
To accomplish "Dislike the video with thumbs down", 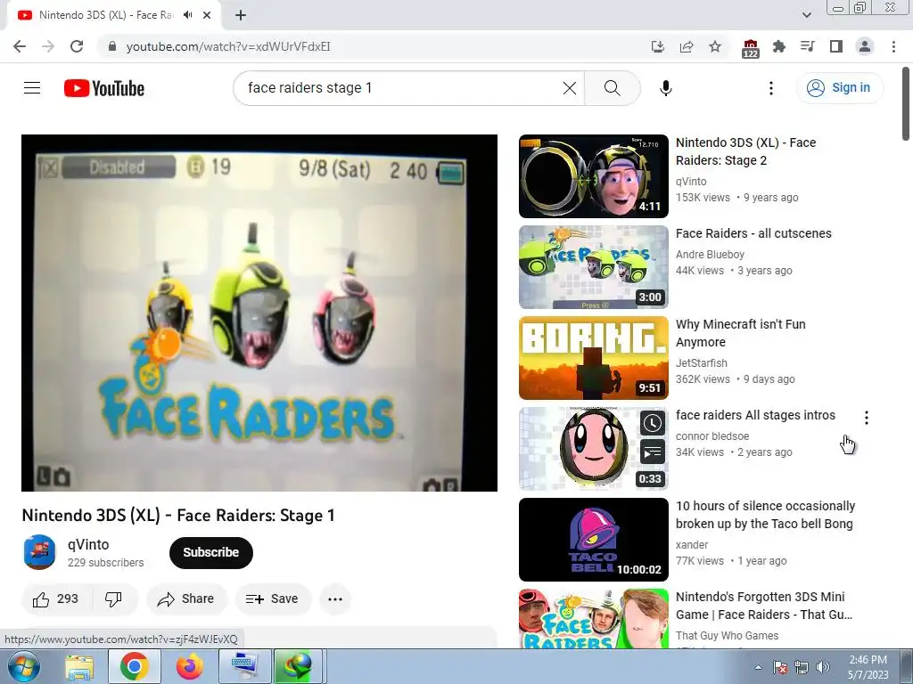I will tap(113, 598).
